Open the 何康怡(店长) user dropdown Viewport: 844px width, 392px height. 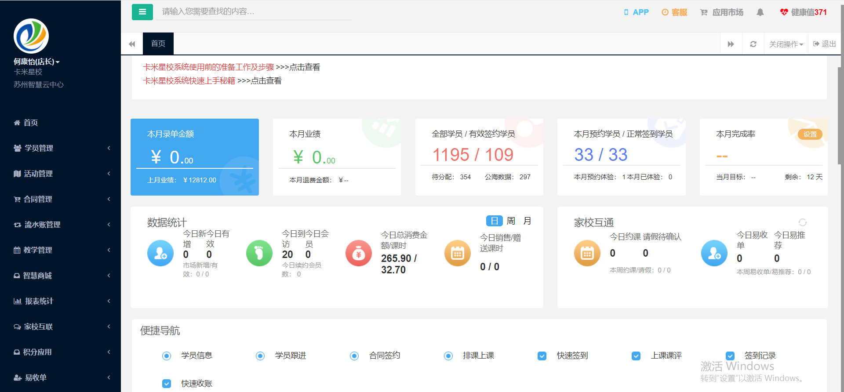[x=36, y=62]
